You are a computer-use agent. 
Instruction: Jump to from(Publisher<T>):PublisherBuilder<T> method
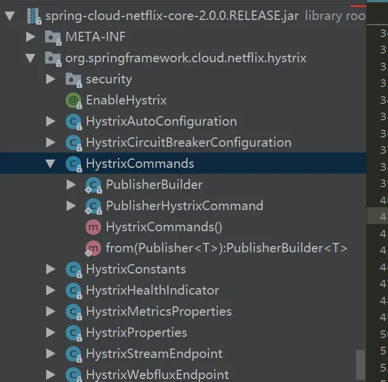[227, 248]
